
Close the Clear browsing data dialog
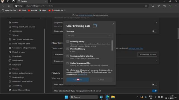coord(113,24)
